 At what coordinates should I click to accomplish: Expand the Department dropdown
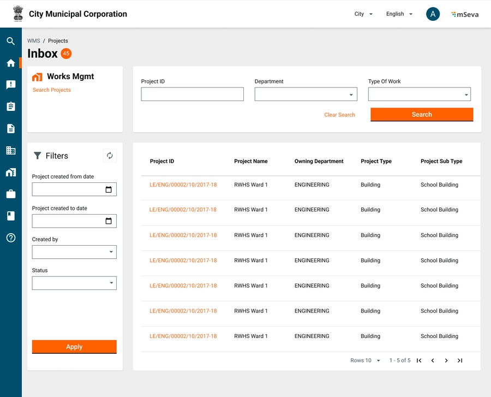coord(306,94)
